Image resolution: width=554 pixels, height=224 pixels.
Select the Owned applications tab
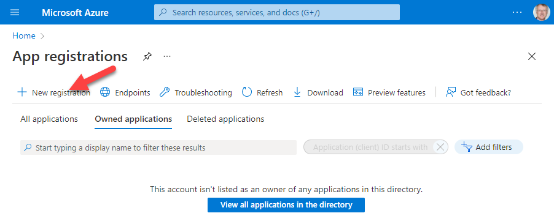[x=133, y=119]
